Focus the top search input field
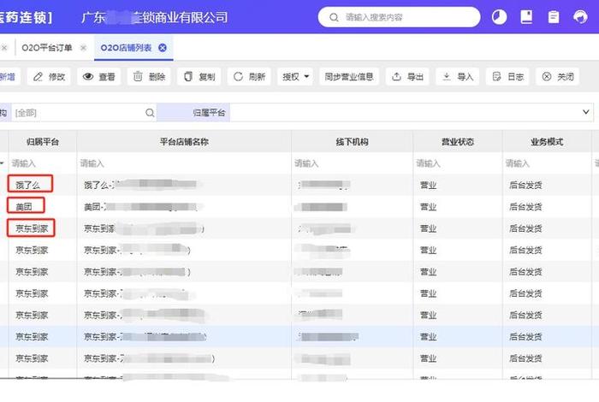 click(x=399, y=17)
